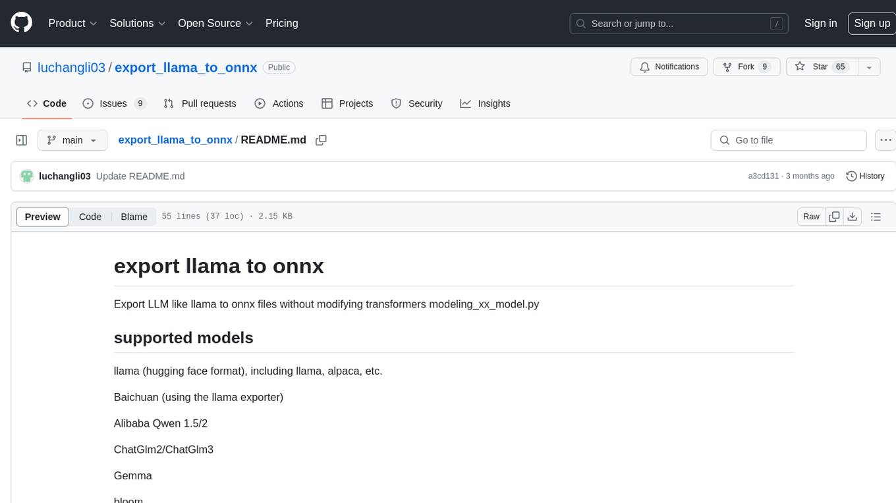Viewport: 896px width, 503px height.
Task: Click the Fork count badge 9
Action: click(764, 67)
